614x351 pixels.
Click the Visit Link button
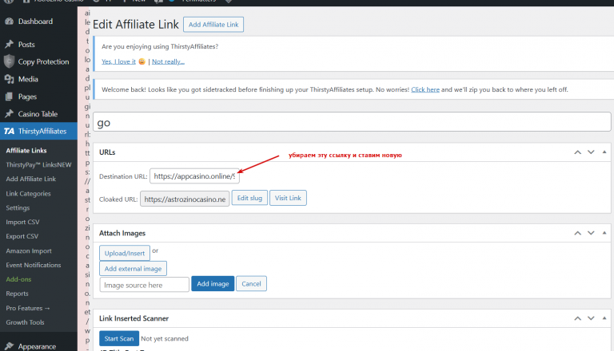point(288,198)
